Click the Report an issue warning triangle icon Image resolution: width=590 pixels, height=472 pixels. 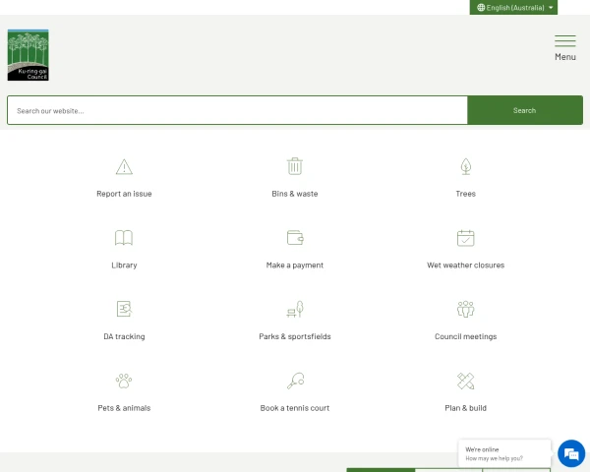[x=124, y=167]
